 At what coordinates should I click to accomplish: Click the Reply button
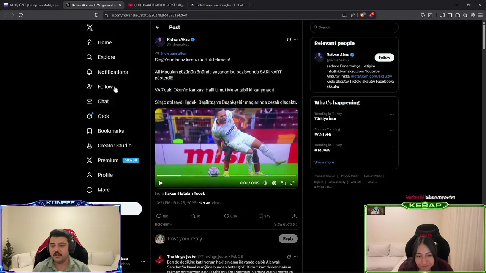pos(288,238)
